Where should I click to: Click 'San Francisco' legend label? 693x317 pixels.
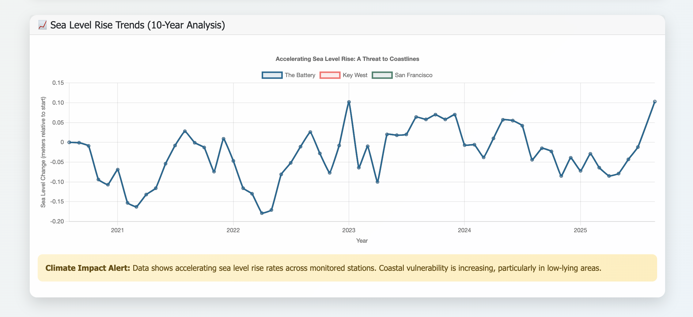point(413,75)
